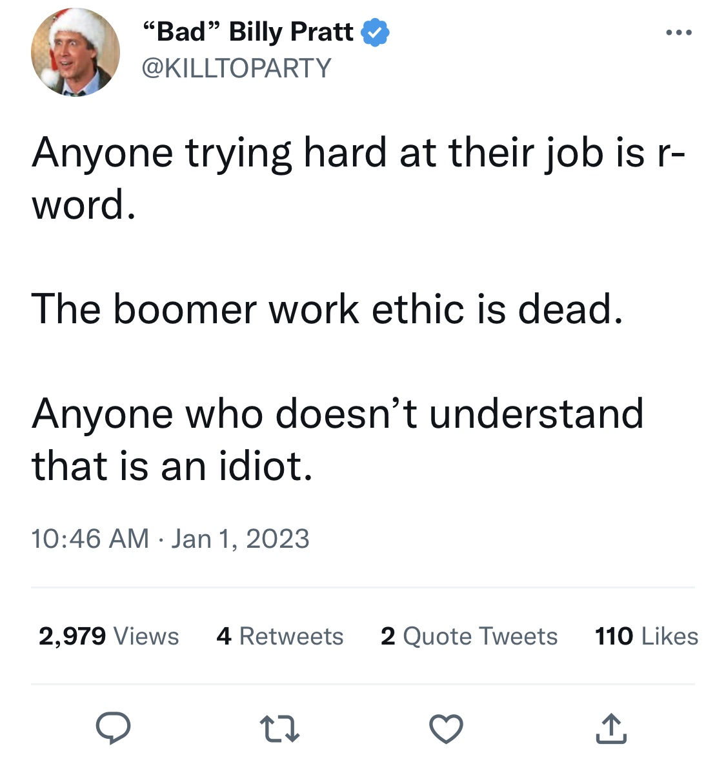Open the three-dot more options menu

[x=679, y=32]
